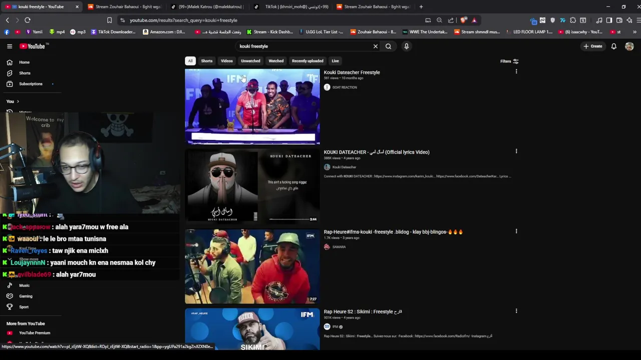Open the IFM channel link
Viewport: 641px width, 360px height.
click(x=335, y=327)
